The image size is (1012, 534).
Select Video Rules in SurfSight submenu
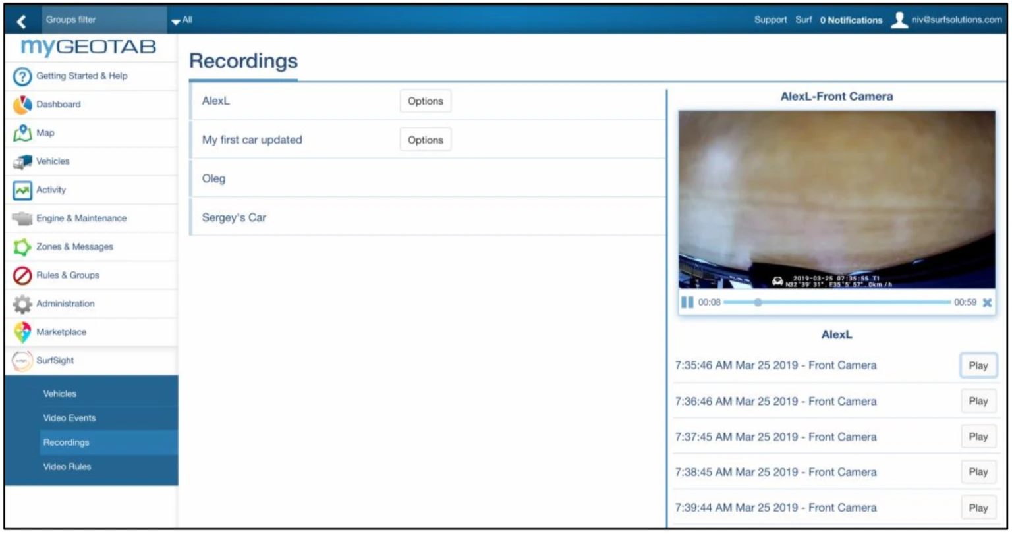coord(109,467)
